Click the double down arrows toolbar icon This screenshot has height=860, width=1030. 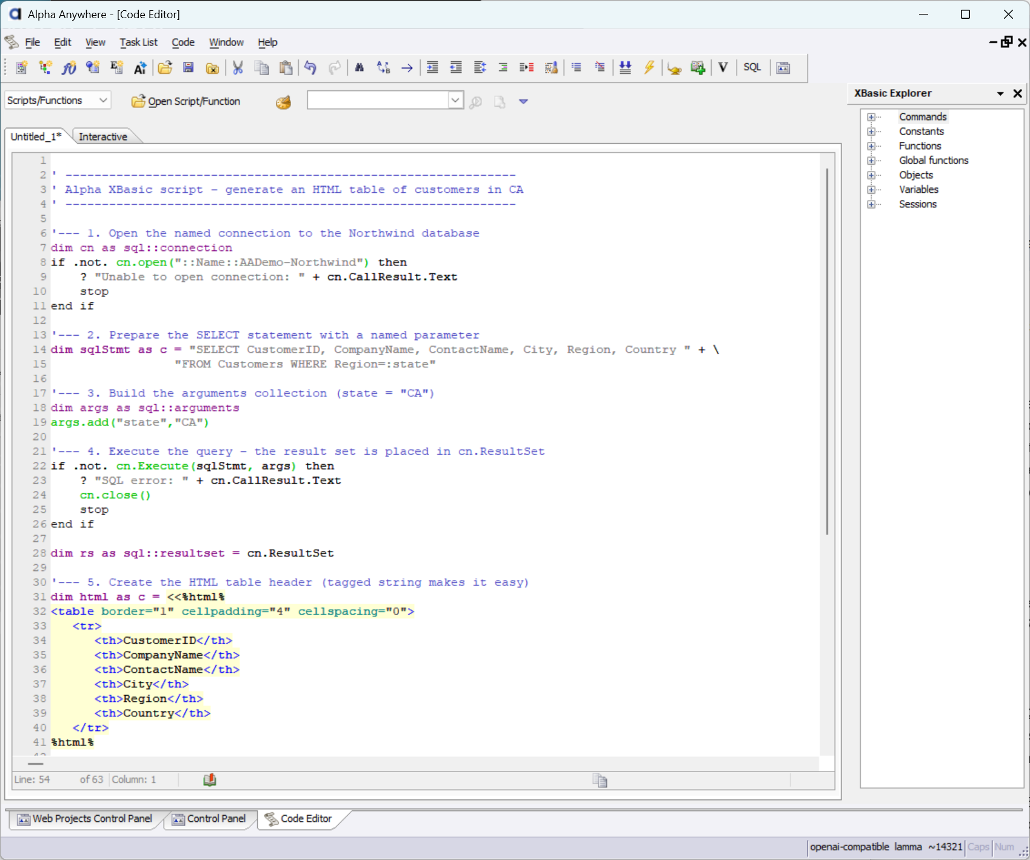coord(625,68)
